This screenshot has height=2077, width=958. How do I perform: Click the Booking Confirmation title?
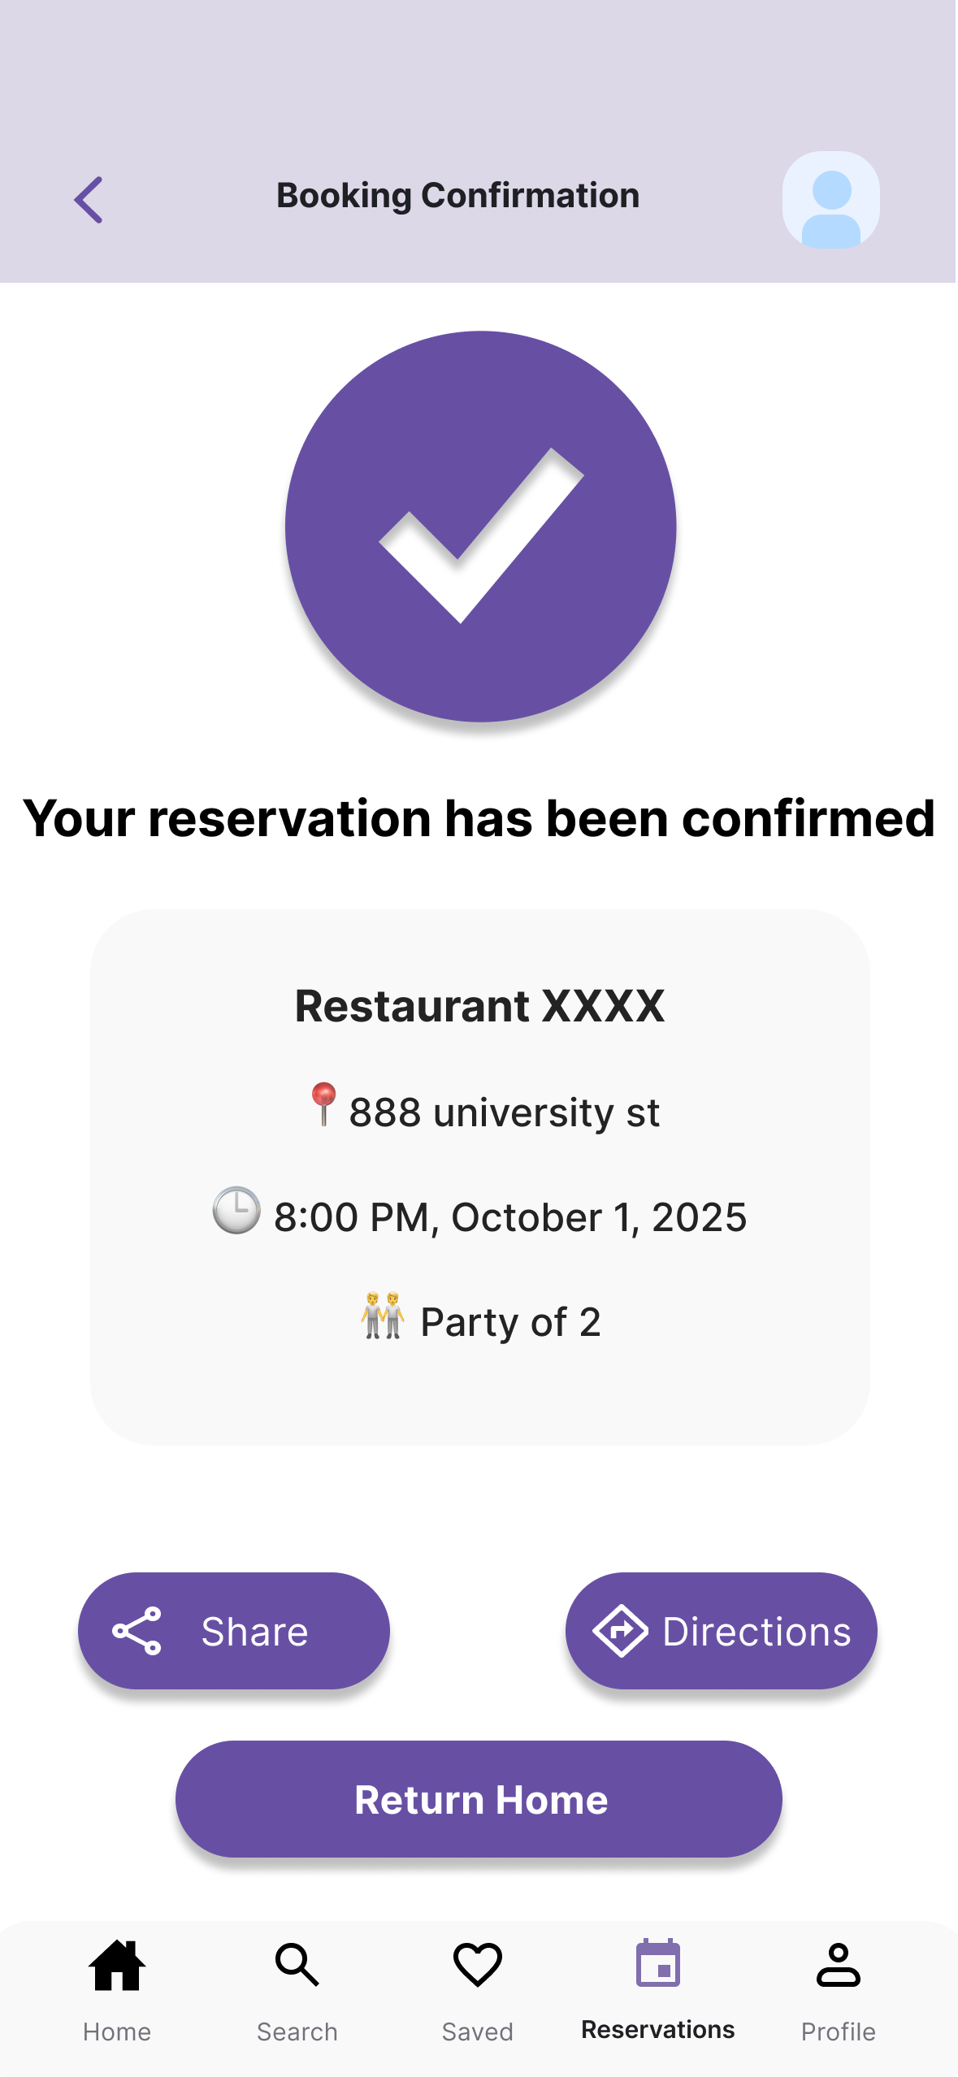click(458, 196)
